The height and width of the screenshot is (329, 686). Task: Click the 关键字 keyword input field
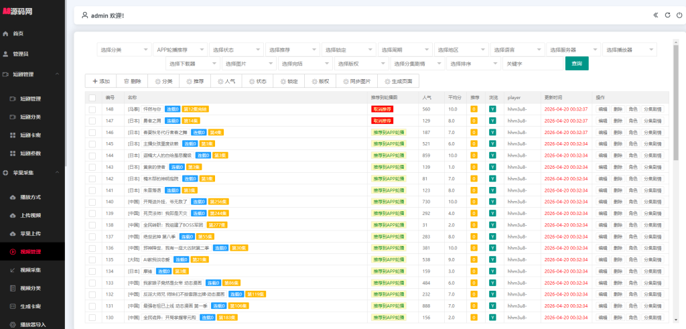click(x=533, y=64)
